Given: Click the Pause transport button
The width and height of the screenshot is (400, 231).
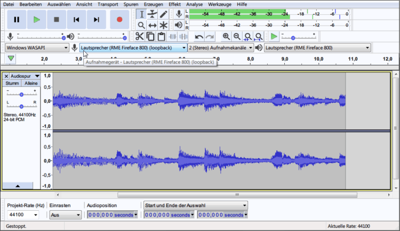Looking at the screenshot, I should click(17, 20).
